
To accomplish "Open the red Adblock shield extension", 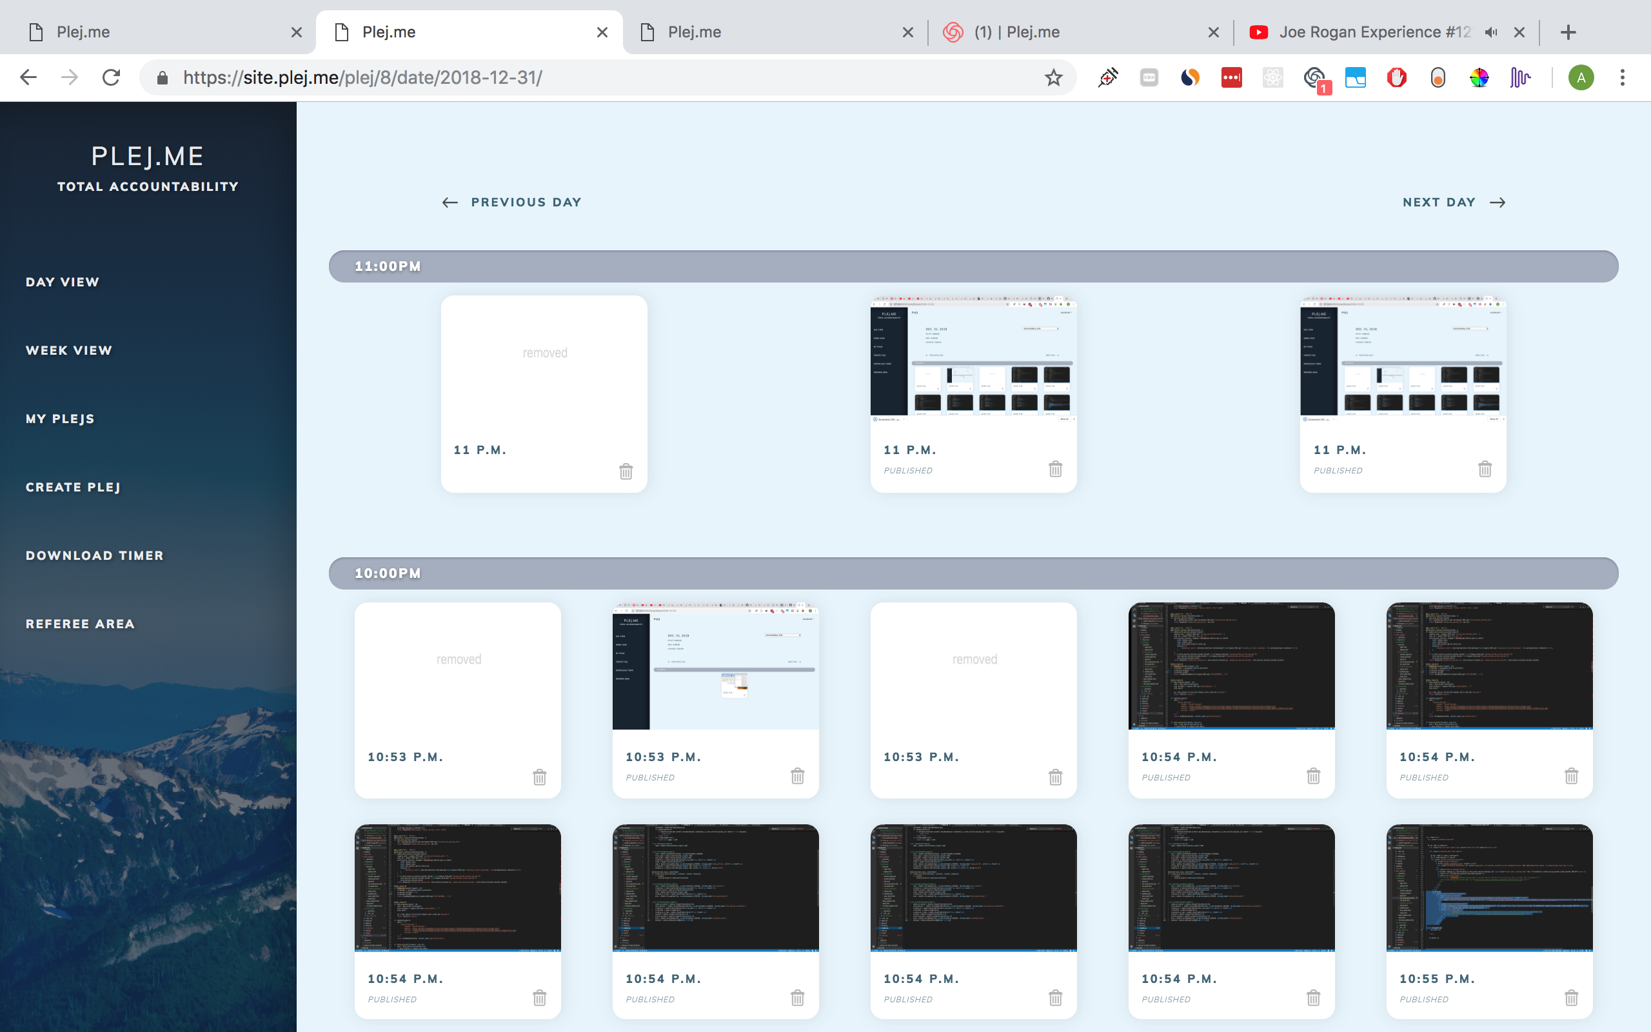I will click(1396, 78).
